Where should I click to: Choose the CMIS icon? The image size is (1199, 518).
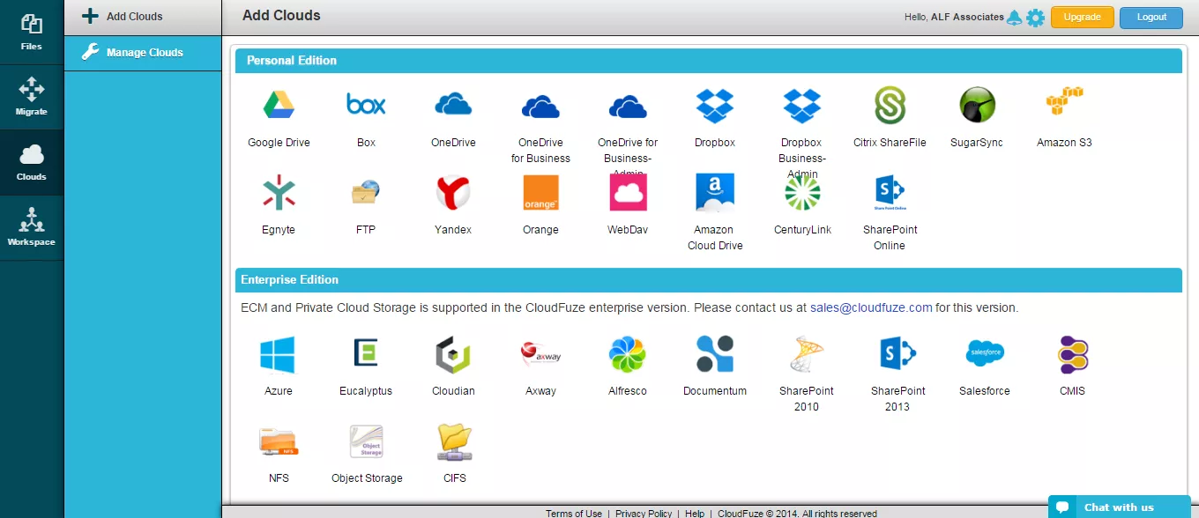[x=1073, y=355]
